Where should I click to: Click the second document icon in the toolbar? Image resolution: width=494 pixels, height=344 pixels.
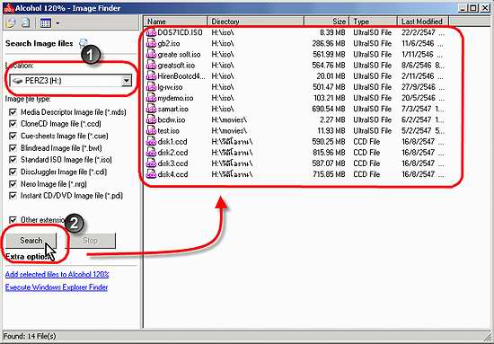pos(26,22)
